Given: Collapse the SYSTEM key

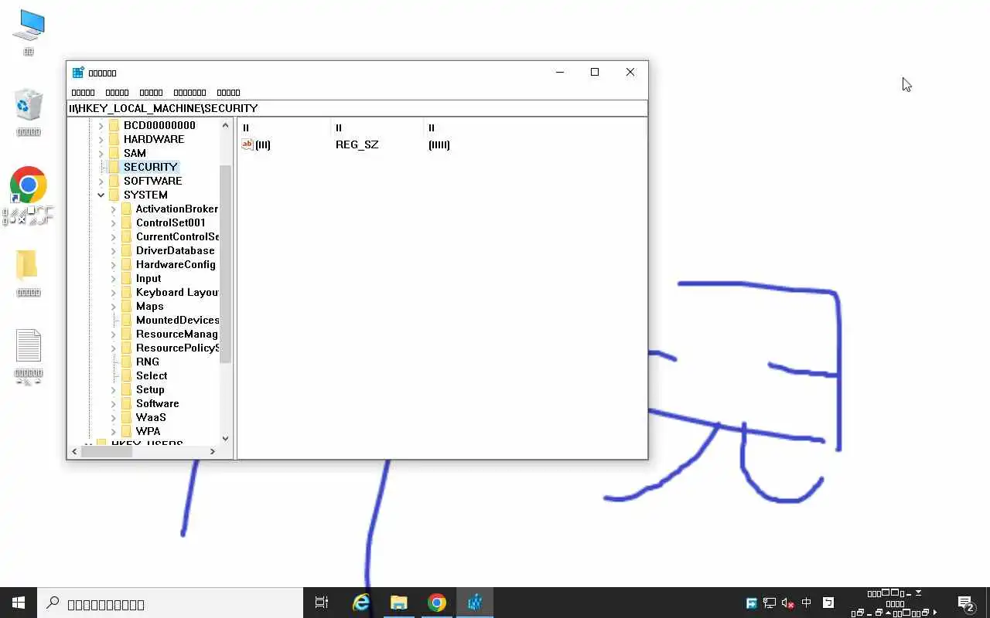Looking at the screenshot, I should point(101,195).
